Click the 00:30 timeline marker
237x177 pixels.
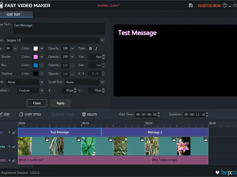(x=212, y=123)
